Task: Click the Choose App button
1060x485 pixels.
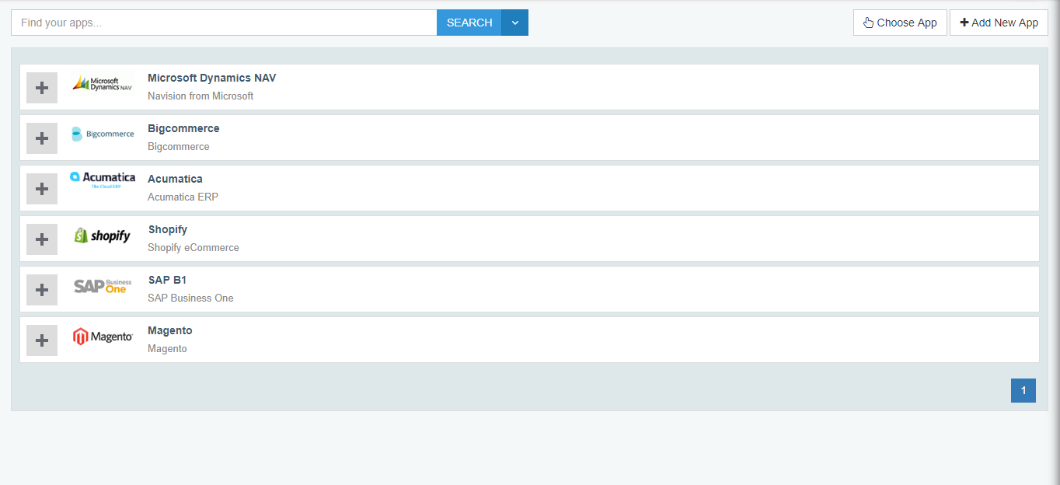Action: coord(900,22)
